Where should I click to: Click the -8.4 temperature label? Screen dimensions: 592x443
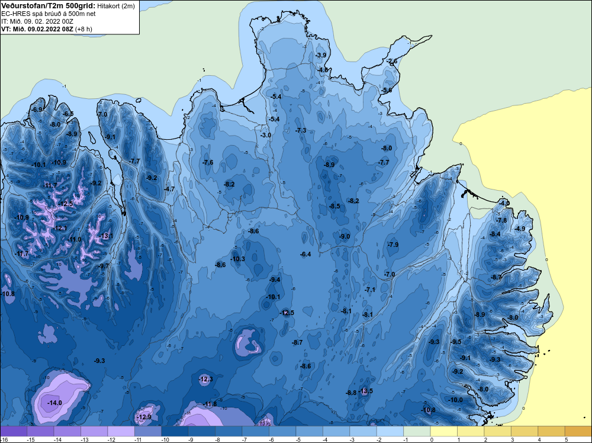495,234
